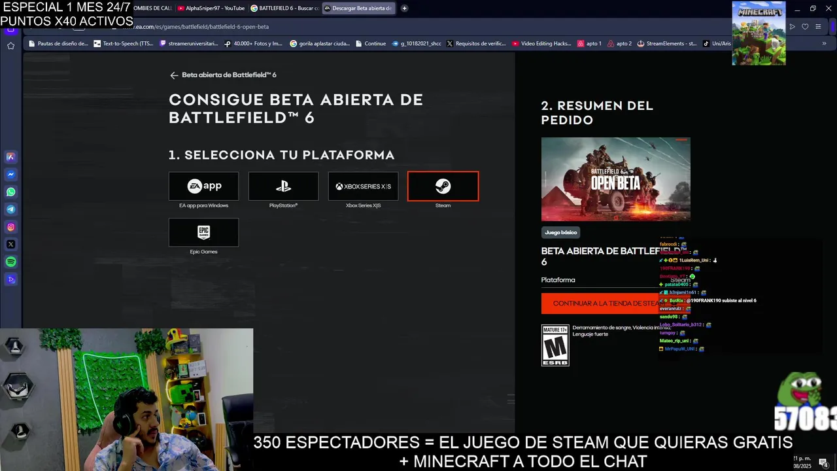Open the '40.000+ Fotos y Im...' bookmark
The width and height of the screenshot is (837, 471).
(x=253, y=44)
